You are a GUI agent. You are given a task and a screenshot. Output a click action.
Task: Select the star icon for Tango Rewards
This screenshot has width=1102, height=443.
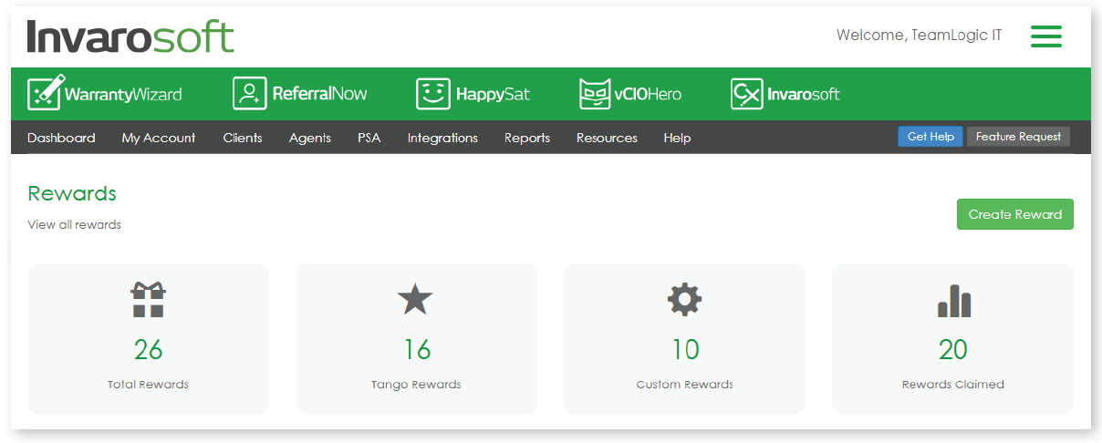click(415, 300)
